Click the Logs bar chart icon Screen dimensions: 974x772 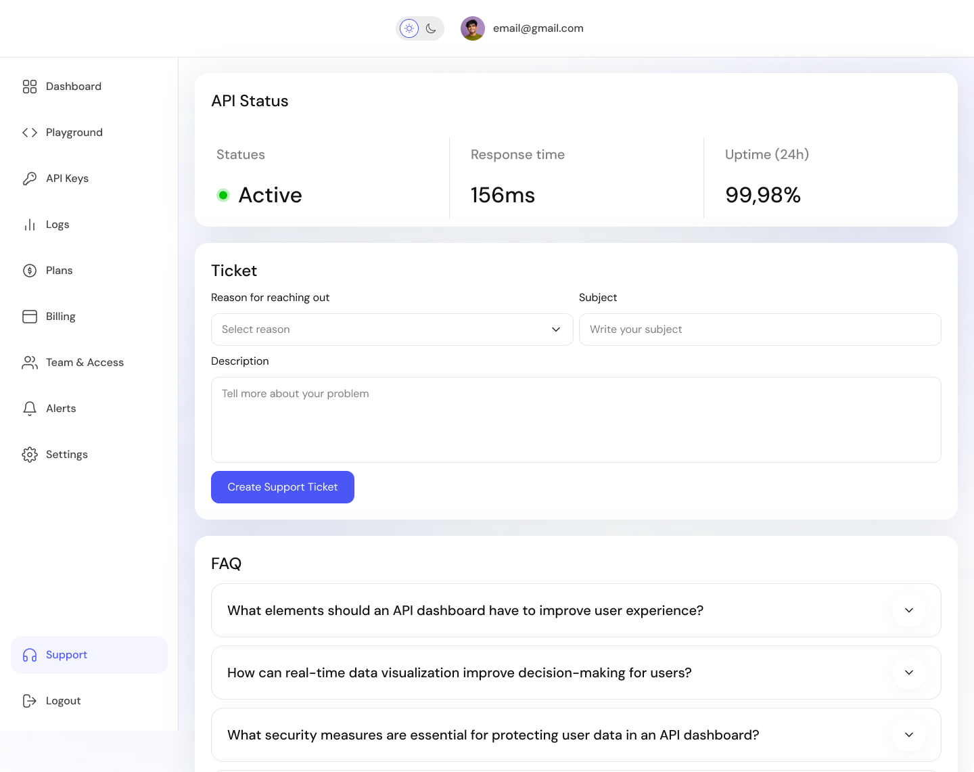[x=30, y=225]
